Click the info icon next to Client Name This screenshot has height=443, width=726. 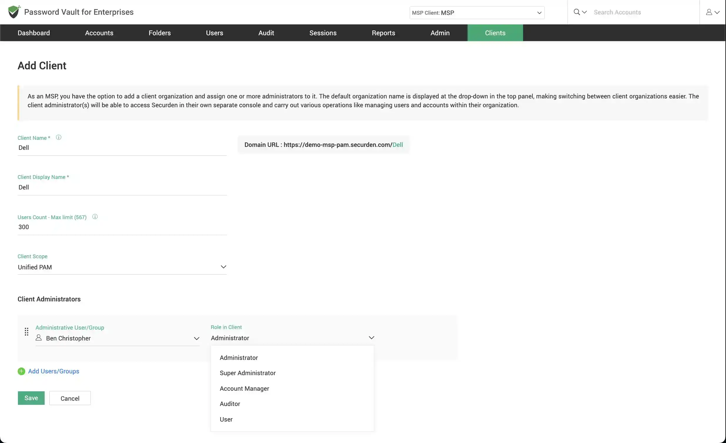click(58, 137)
